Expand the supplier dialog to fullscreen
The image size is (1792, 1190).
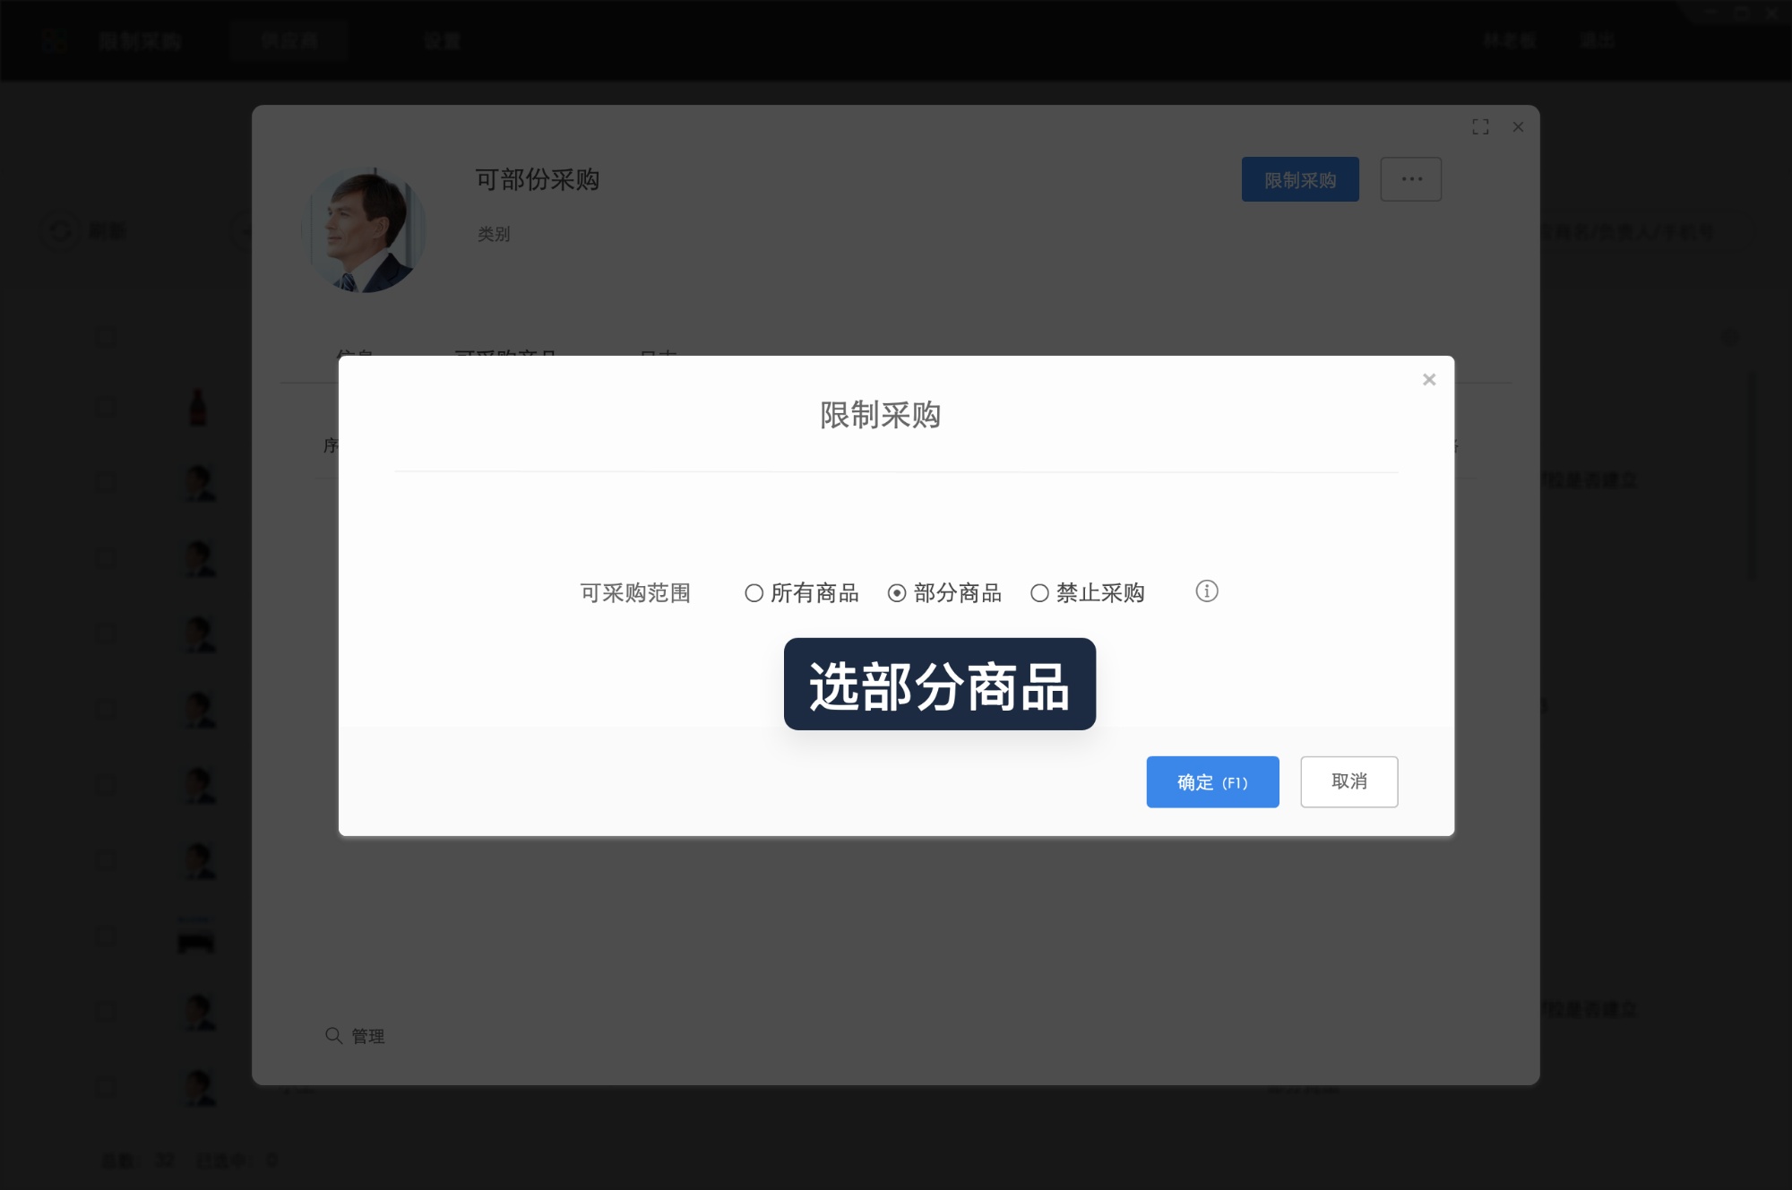coord(1481,126)
